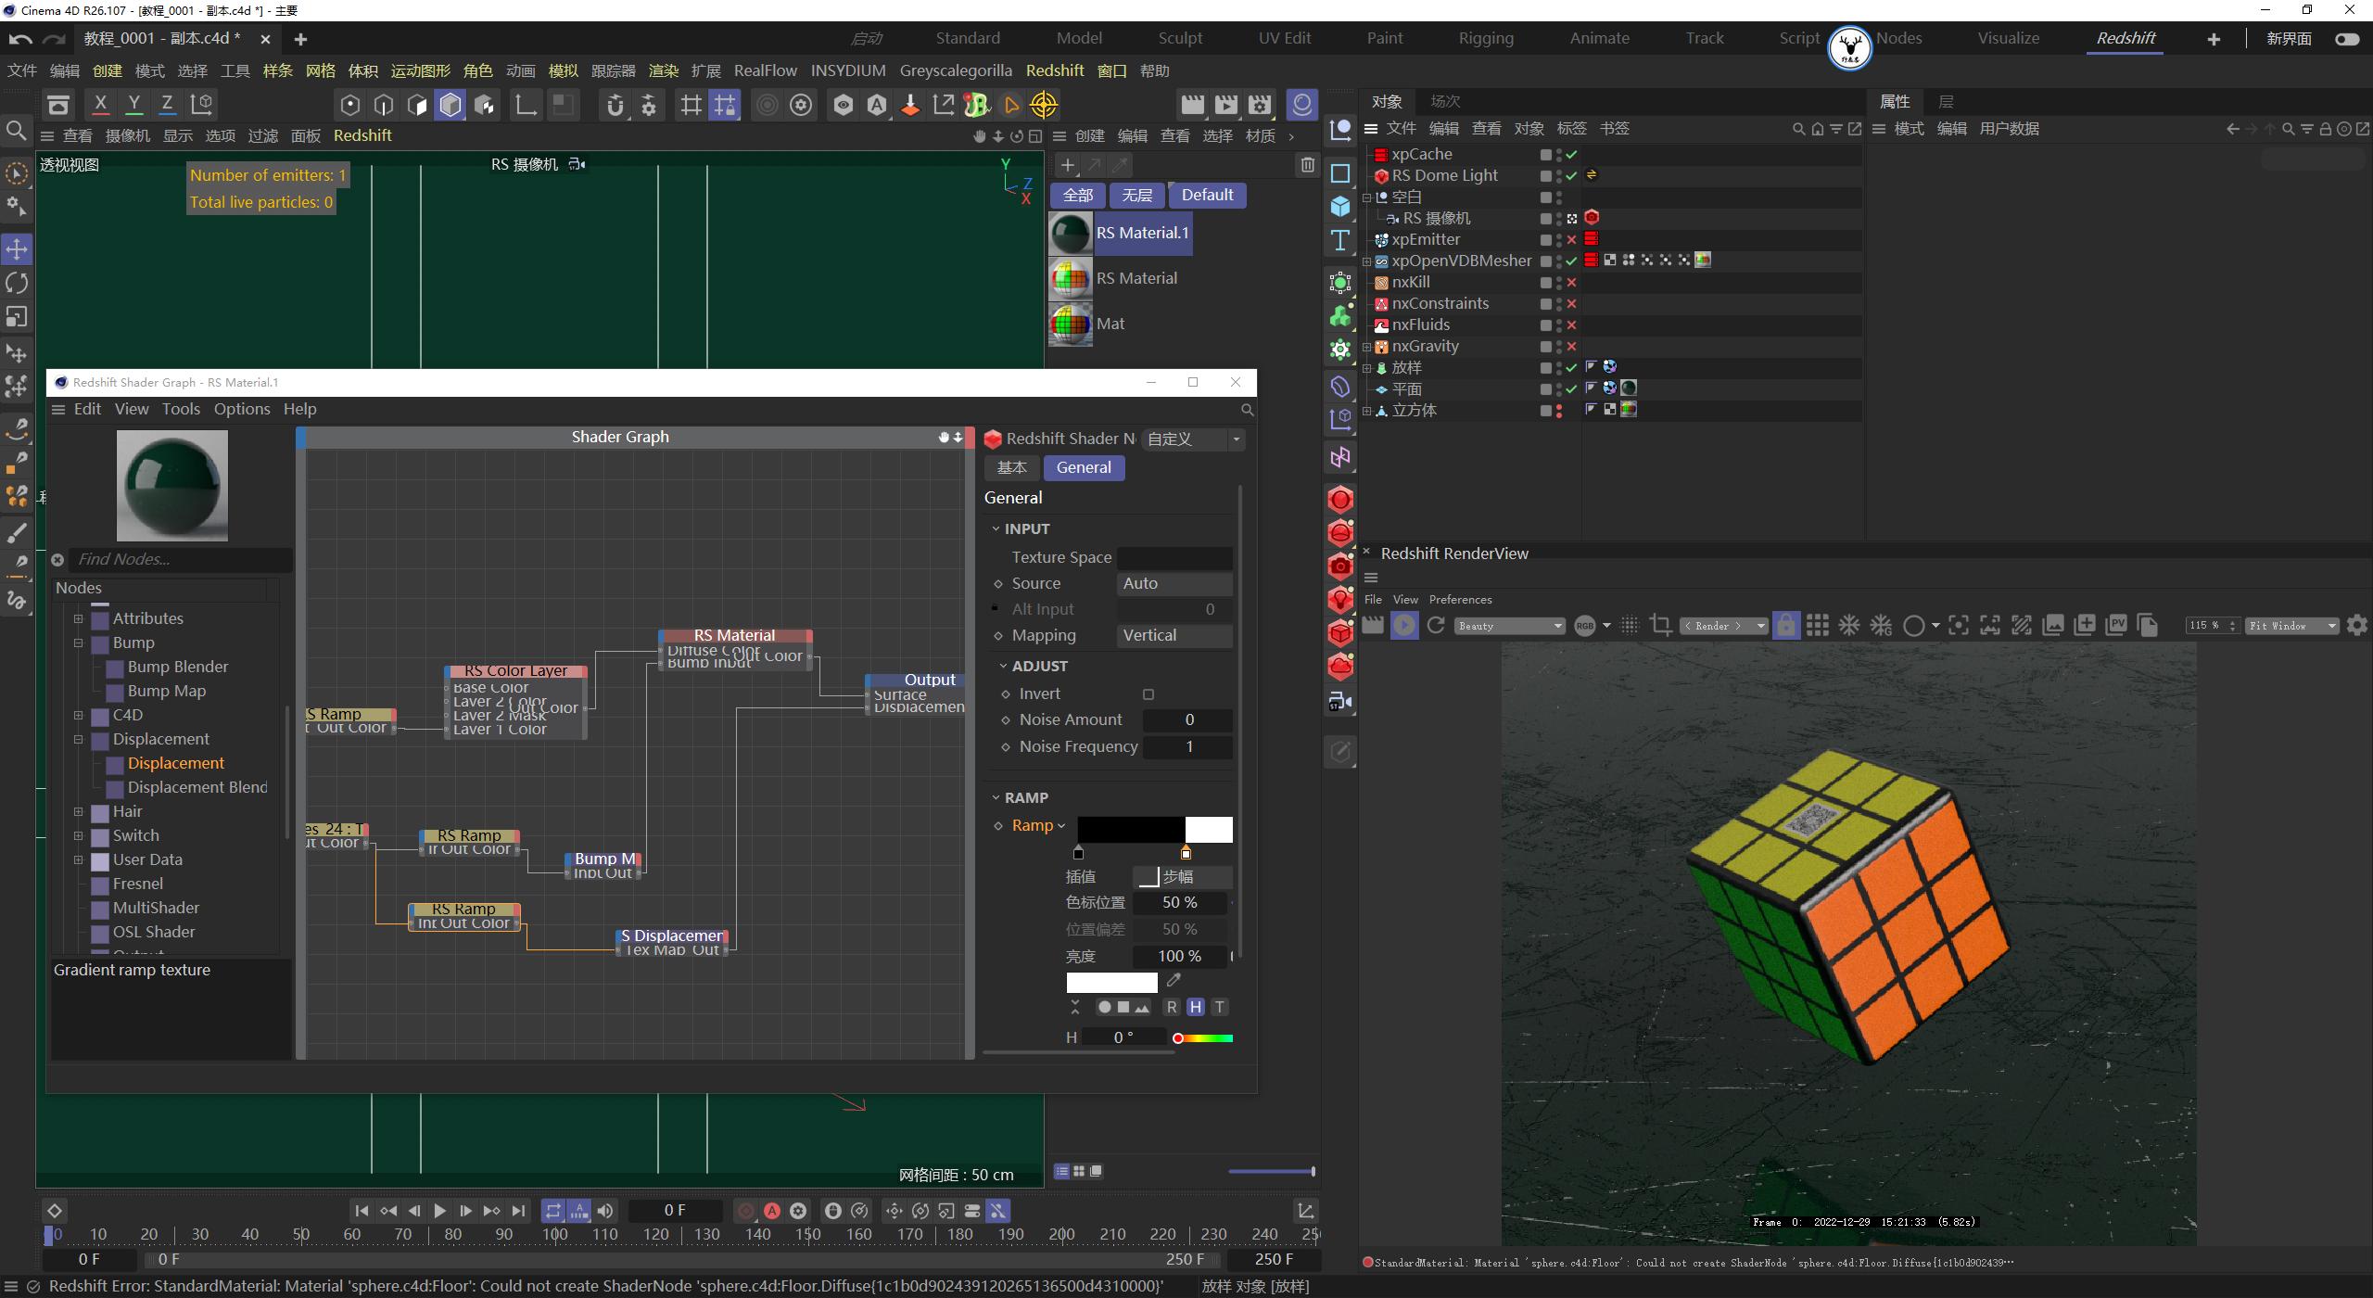This screenshot has width=2373, height=1298.
Task: Start IPR rendering in Redshift RenderView
Action: point(1404,625)
